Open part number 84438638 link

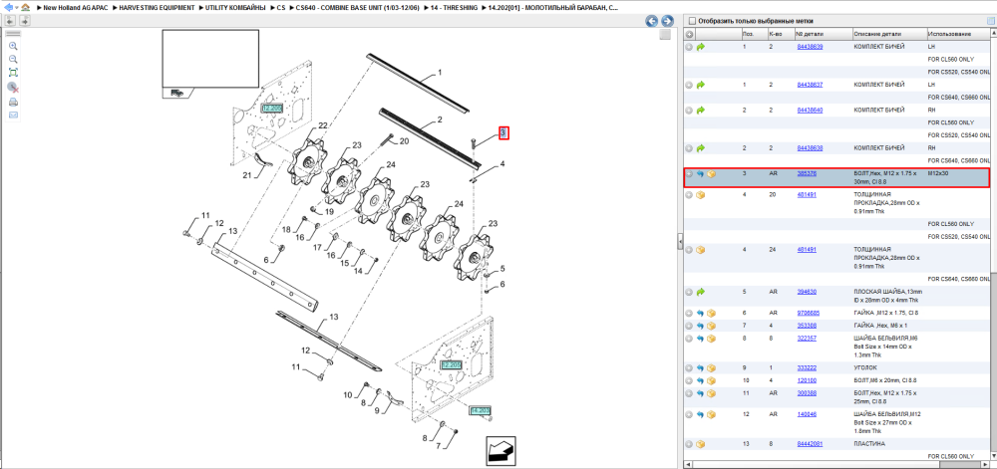pos(810,148)
